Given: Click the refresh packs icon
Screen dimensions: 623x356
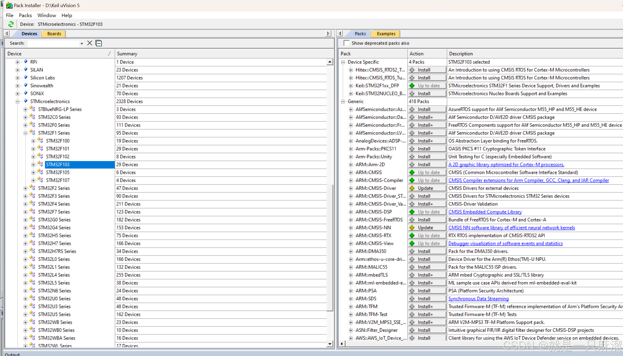Looking at the screenshot, I should click(x=11, y=24).
